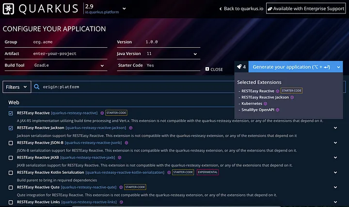The image size is (349, 207).
Task: Click platform icon beside selected RESTEasy Reactive
Action: [278, 91]
